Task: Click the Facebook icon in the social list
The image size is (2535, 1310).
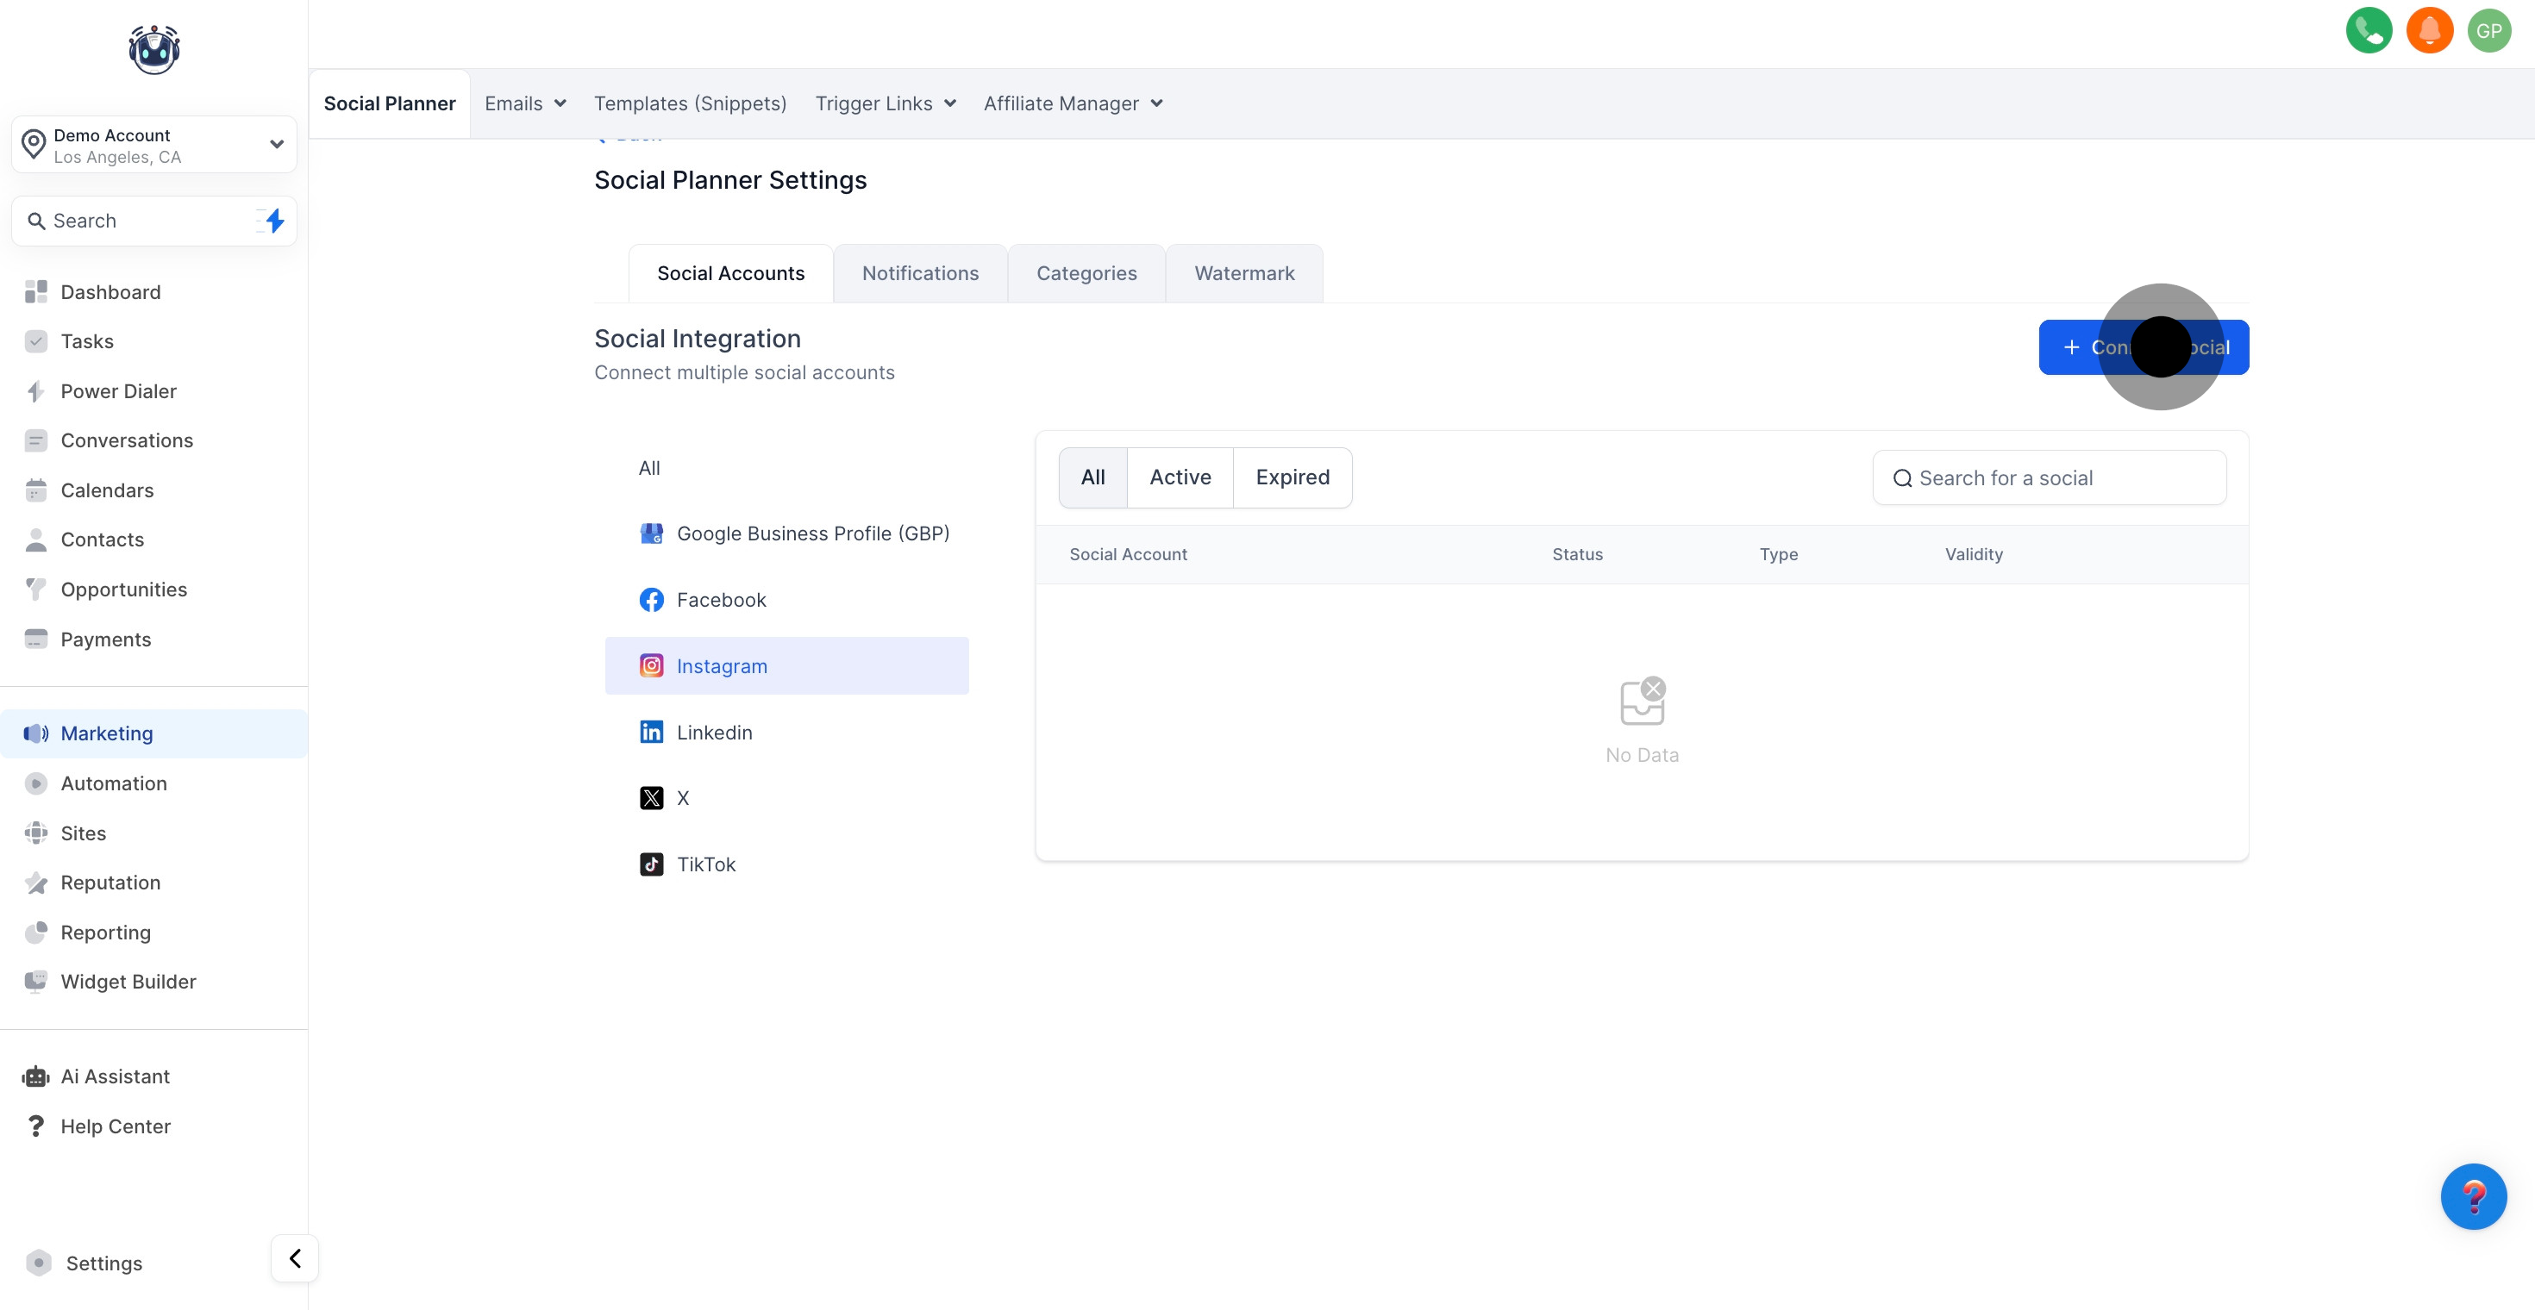Action: 652,599
